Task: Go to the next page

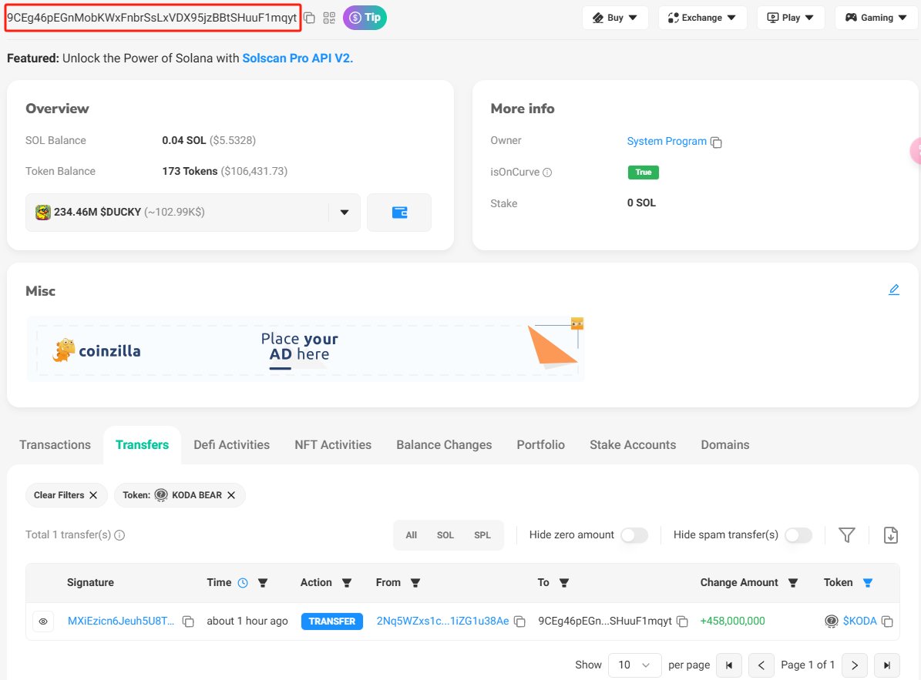Action: [855, 665]
